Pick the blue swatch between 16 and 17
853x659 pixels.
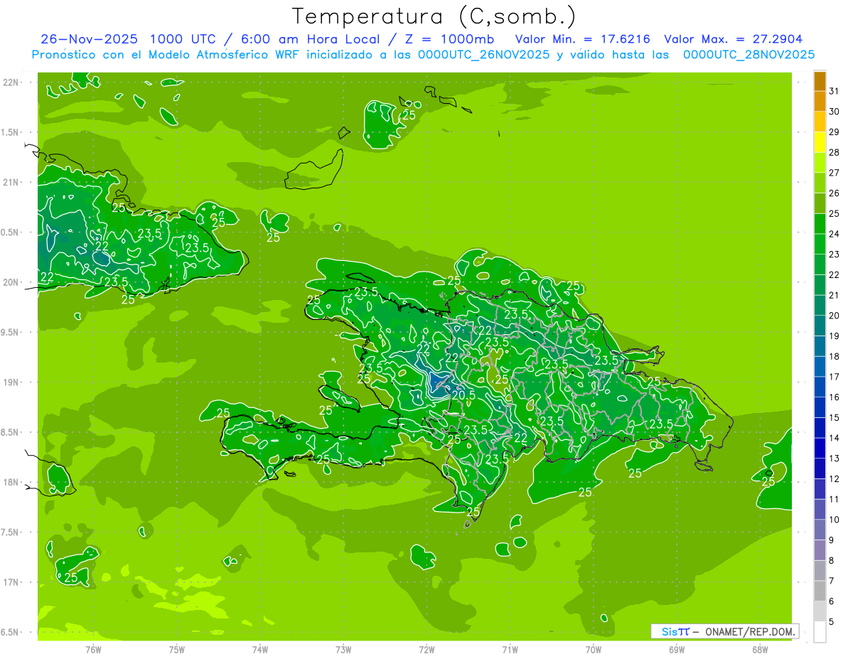820,387
